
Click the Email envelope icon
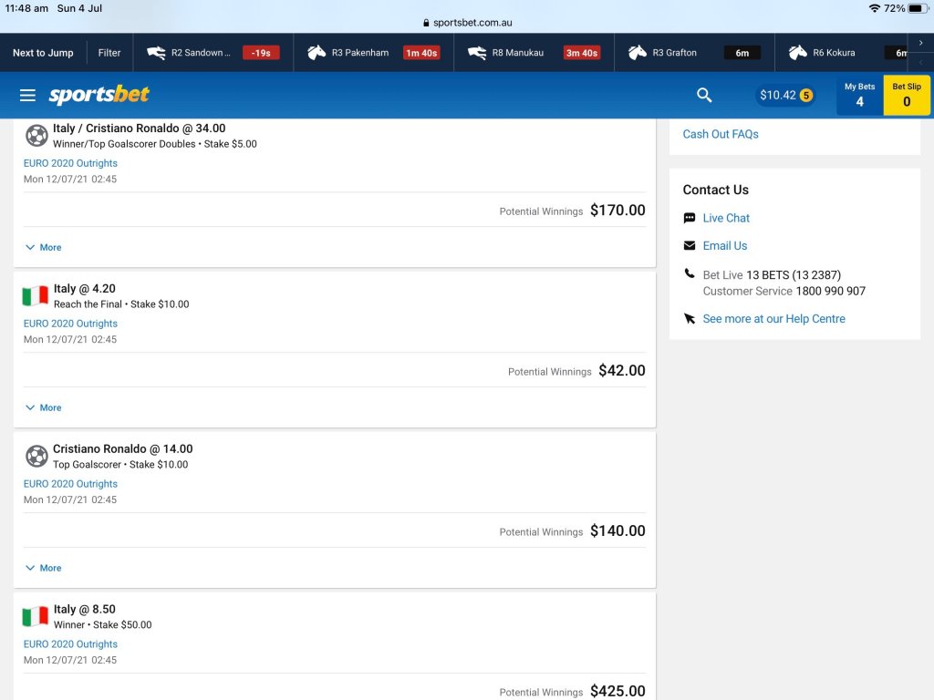(690, 246)
